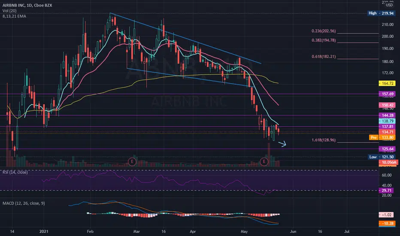400x236 pixels.
Task: Click the 0.618(182.21) Fibonacci label
Action: point(324,57)
